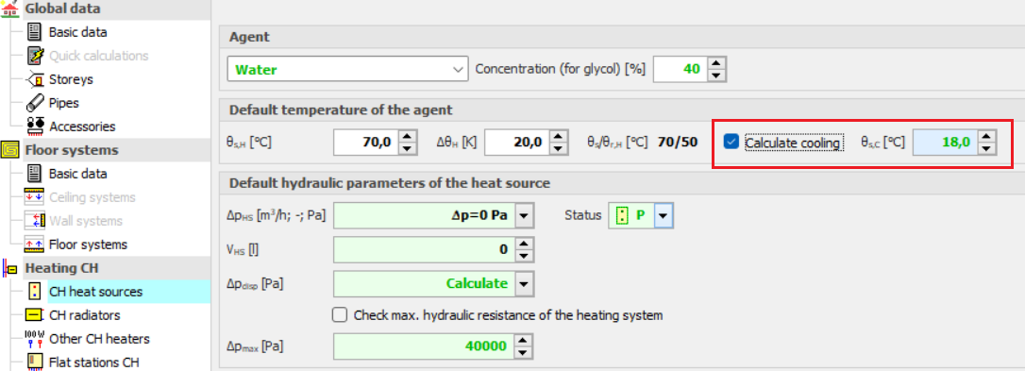
Task: Select Accessories in the tree
Action: pyautogui.click(x=82, y=126)
